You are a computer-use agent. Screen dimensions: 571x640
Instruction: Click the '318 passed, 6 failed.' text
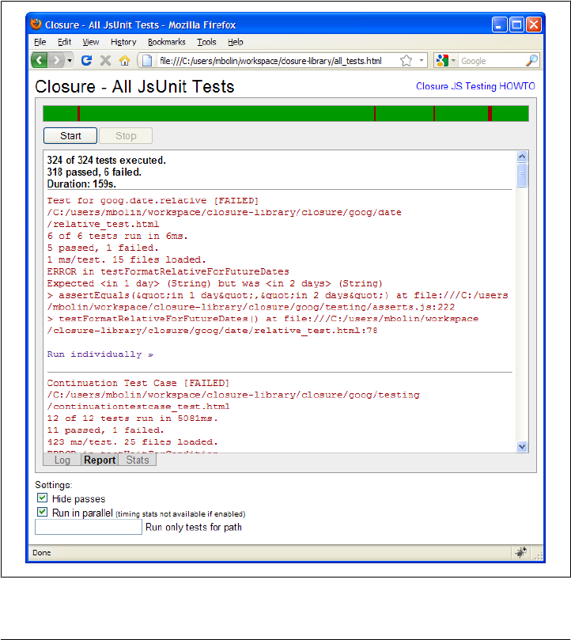[x=94, y=172]
